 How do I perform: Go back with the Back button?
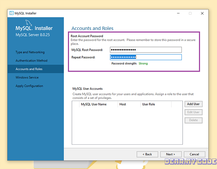click(147, 154)
